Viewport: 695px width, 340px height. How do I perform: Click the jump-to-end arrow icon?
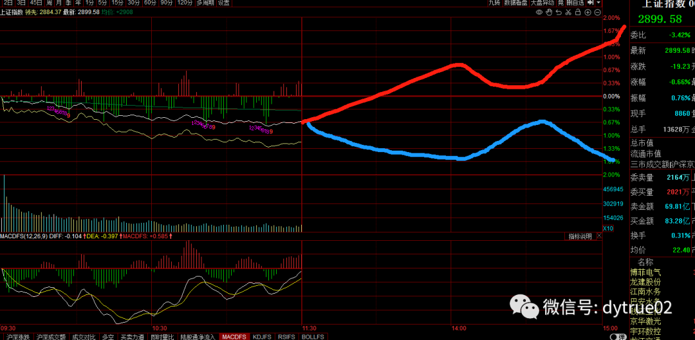pyautogui.click(x=590, y=3)
